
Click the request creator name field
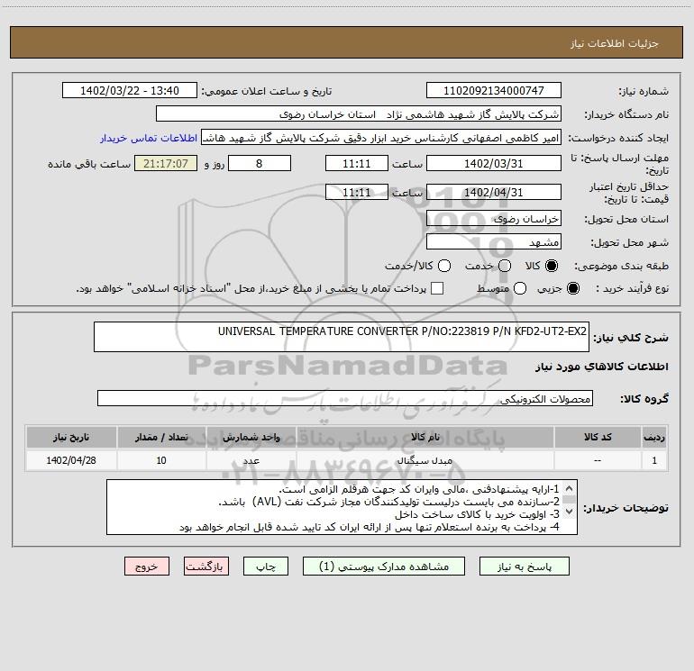[381, 138]
